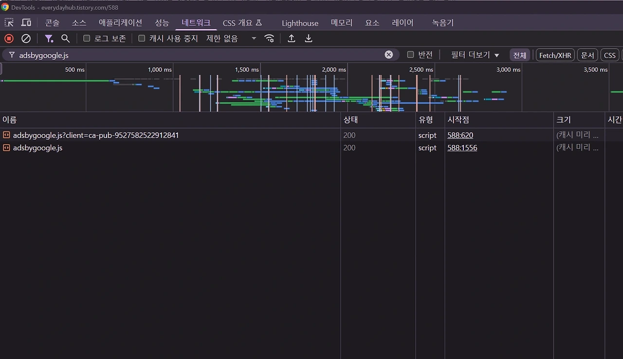This screenshot has height=359, width=623.
Task: Switch to the 소스 tab
Action: (x=79, y=23)
